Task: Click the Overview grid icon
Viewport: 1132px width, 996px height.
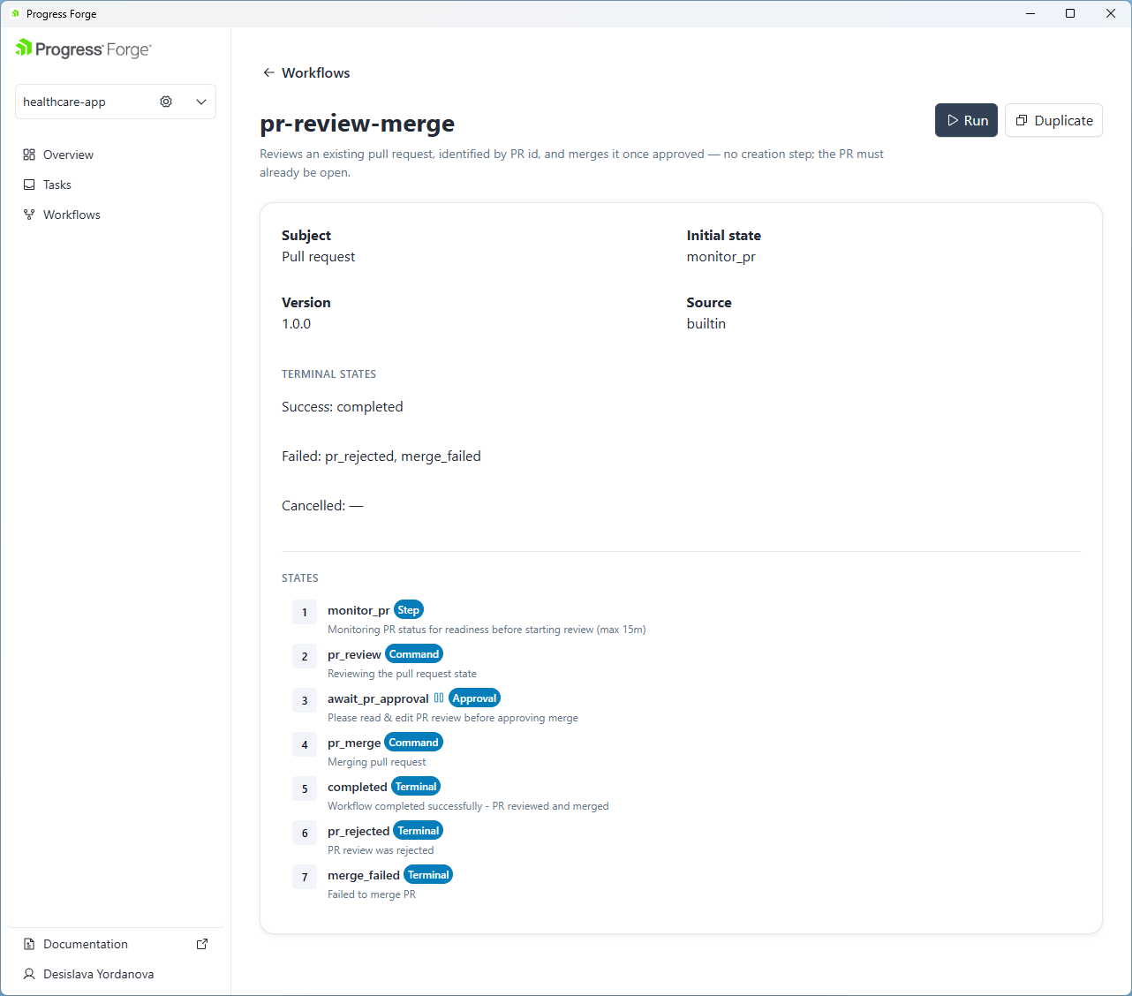Action: [x=29, y=155]
